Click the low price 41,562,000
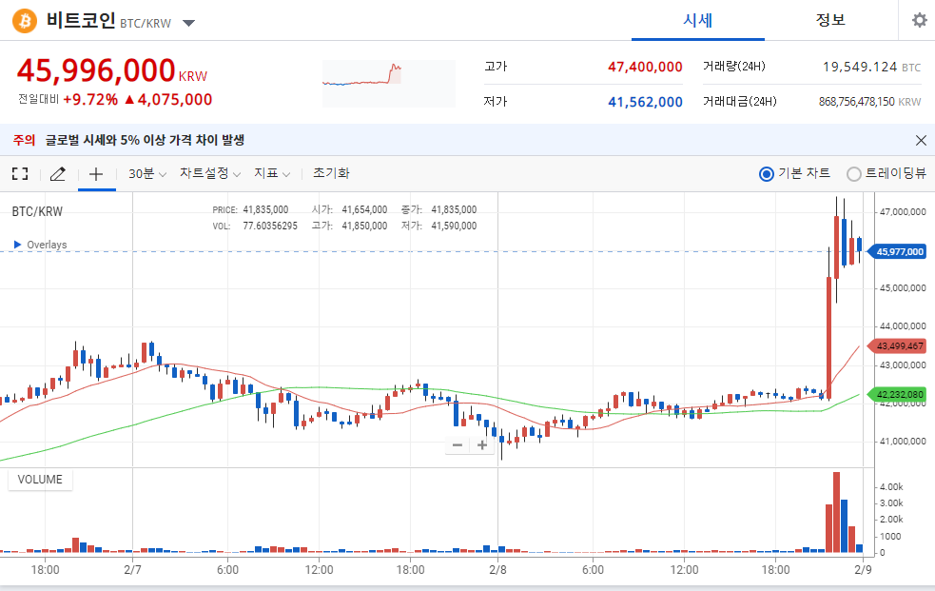 [645, 102]
